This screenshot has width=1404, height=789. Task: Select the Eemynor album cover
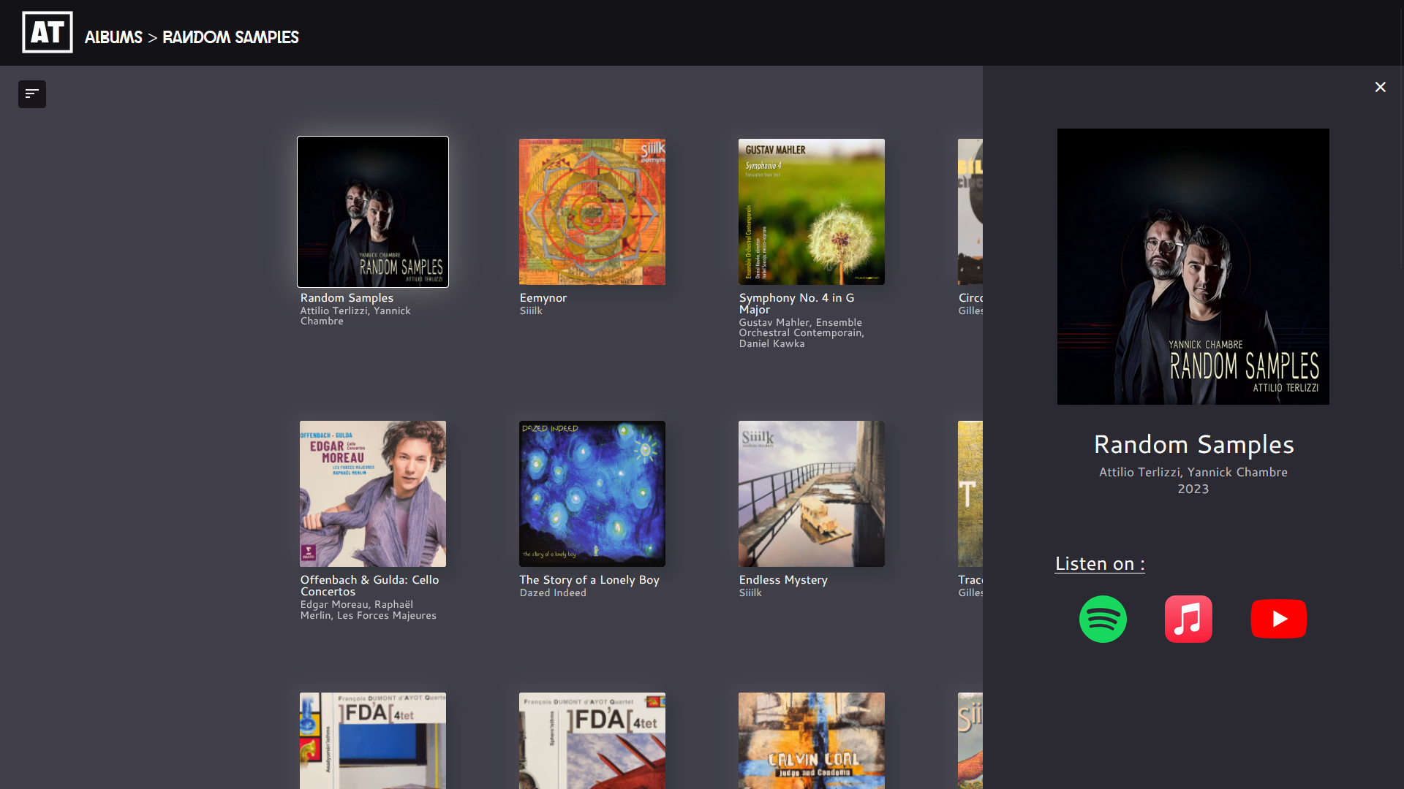click(x=592, y=212)
